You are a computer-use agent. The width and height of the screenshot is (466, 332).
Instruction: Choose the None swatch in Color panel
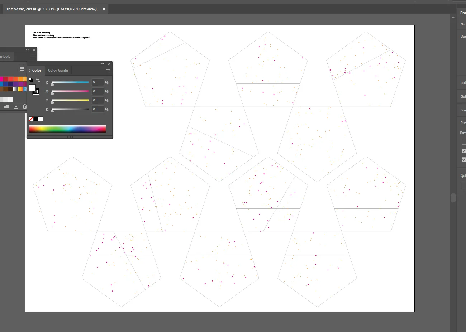coord(31,119)
